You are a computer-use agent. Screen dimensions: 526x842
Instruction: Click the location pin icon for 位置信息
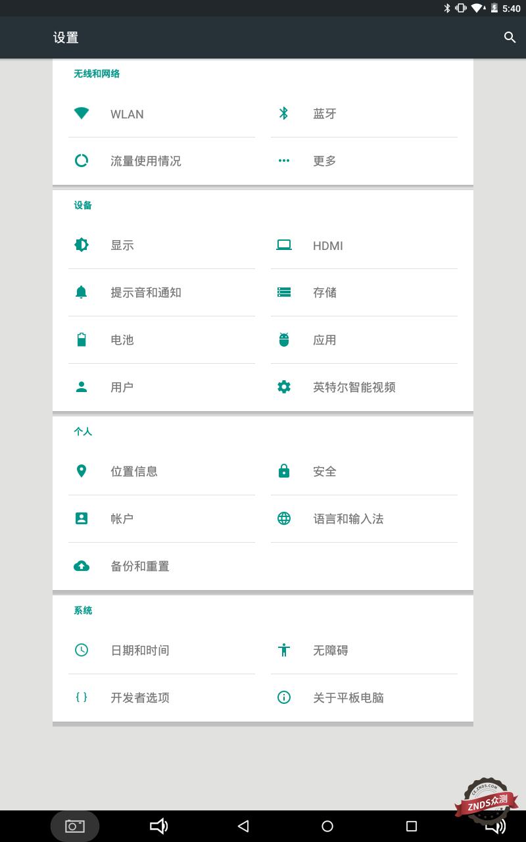coord(82,471)
